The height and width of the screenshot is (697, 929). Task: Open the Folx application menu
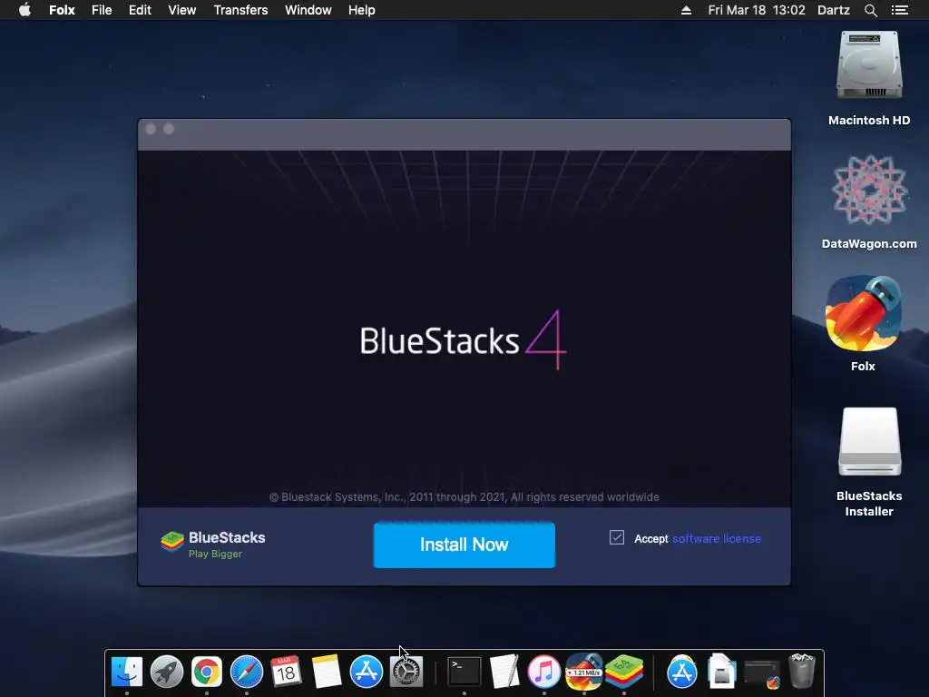[62, 10]
